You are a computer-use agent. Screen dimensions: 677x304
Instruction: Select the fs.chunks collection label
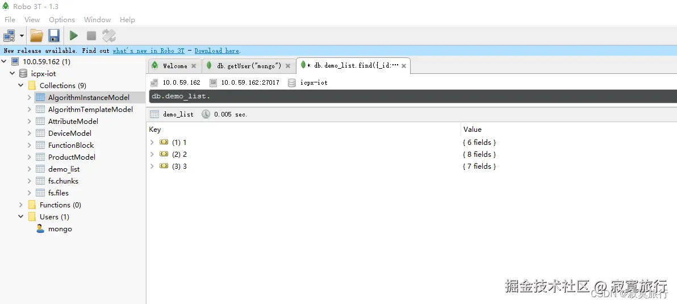coord(63,181)
